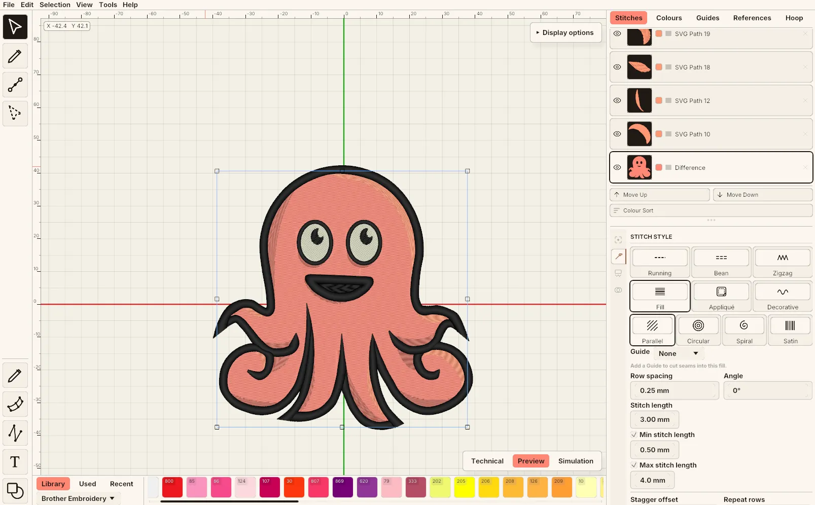Select the SVG Path 10 layer thumbnail
This screenshot has width=815, height=505.
[x=639, y=134]
